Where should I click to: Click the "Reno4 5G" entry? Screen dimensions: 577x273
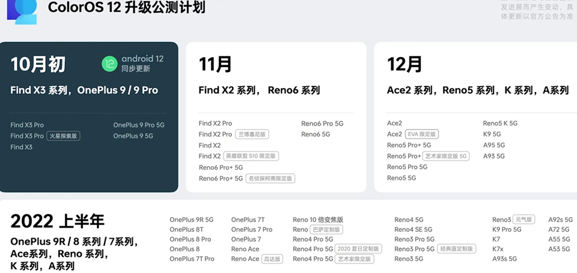coord(409,220)
